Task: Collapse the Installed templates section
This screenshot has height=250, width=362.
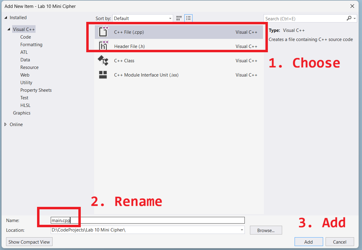Action: [6, 18]
